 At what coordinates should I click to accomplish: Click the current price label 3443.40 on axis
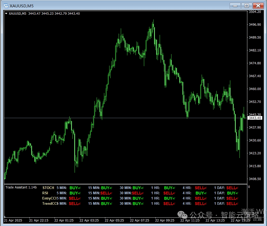tap(255, 118)
